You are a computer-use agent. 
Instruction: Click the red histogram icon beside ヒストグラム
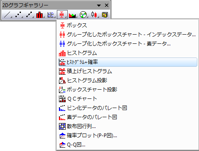62,53
